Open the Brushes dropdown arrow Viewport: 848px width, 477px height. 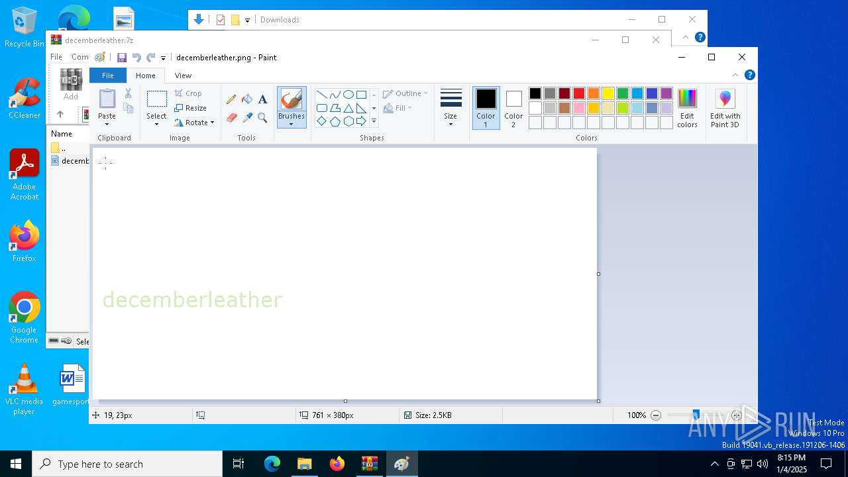coord(291,124)
